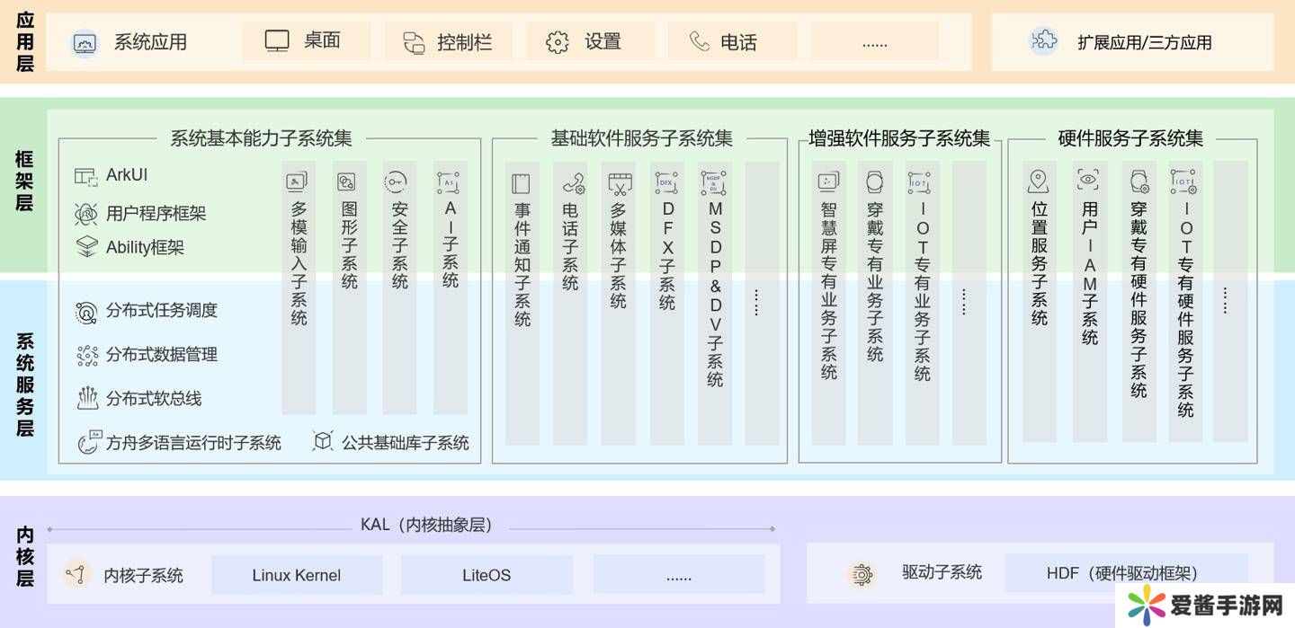Select the Linux Kernel box

point(297,575)
